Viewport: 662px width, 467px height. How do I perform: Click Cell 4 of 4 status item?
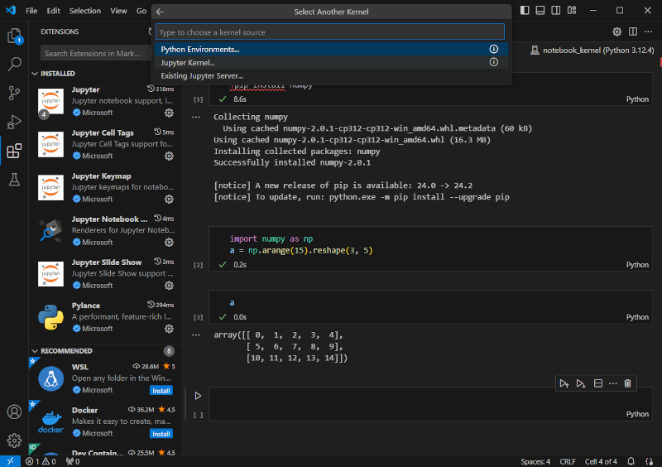(601, 461)
